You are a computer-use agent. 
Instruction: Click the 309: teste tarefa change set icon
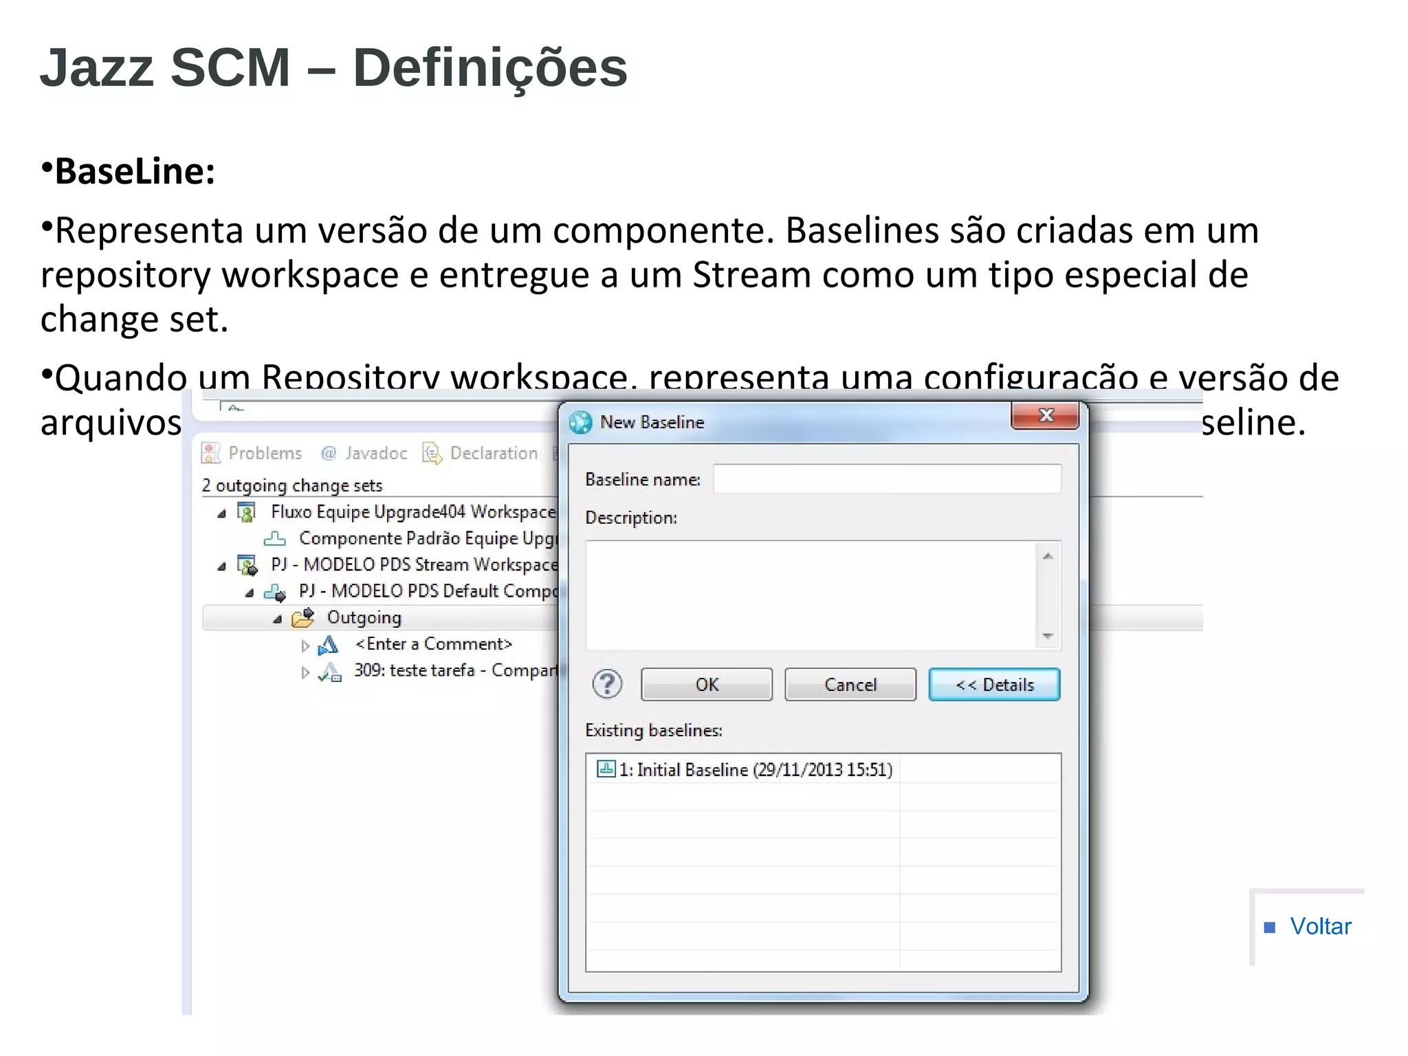tap(330, 672)
